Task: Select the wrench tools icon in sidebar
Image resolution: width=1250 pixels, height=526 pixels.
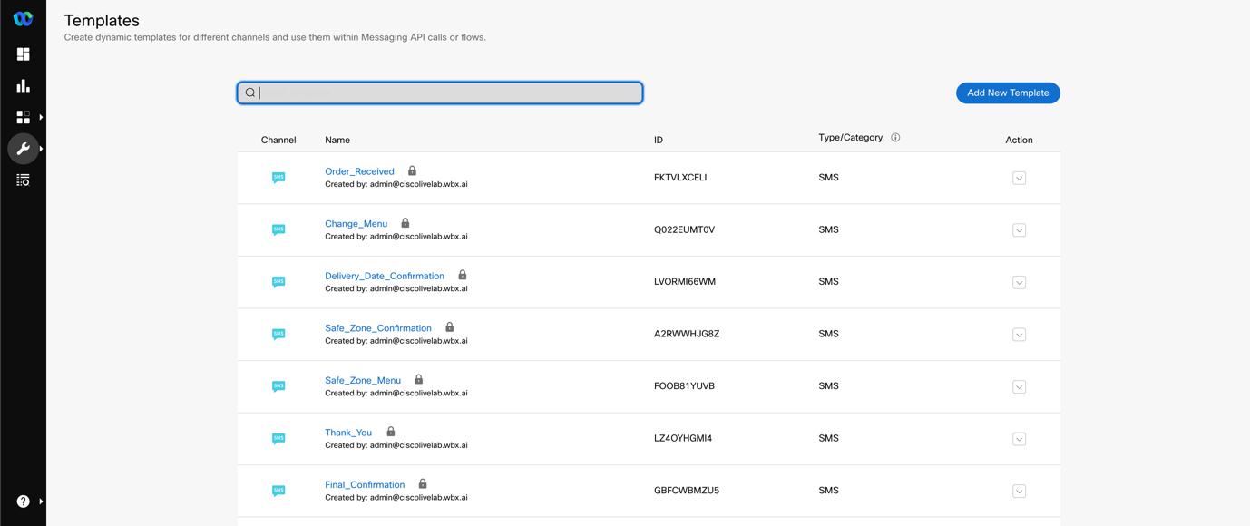Action: pyautogui.click(x=23, y=149)
